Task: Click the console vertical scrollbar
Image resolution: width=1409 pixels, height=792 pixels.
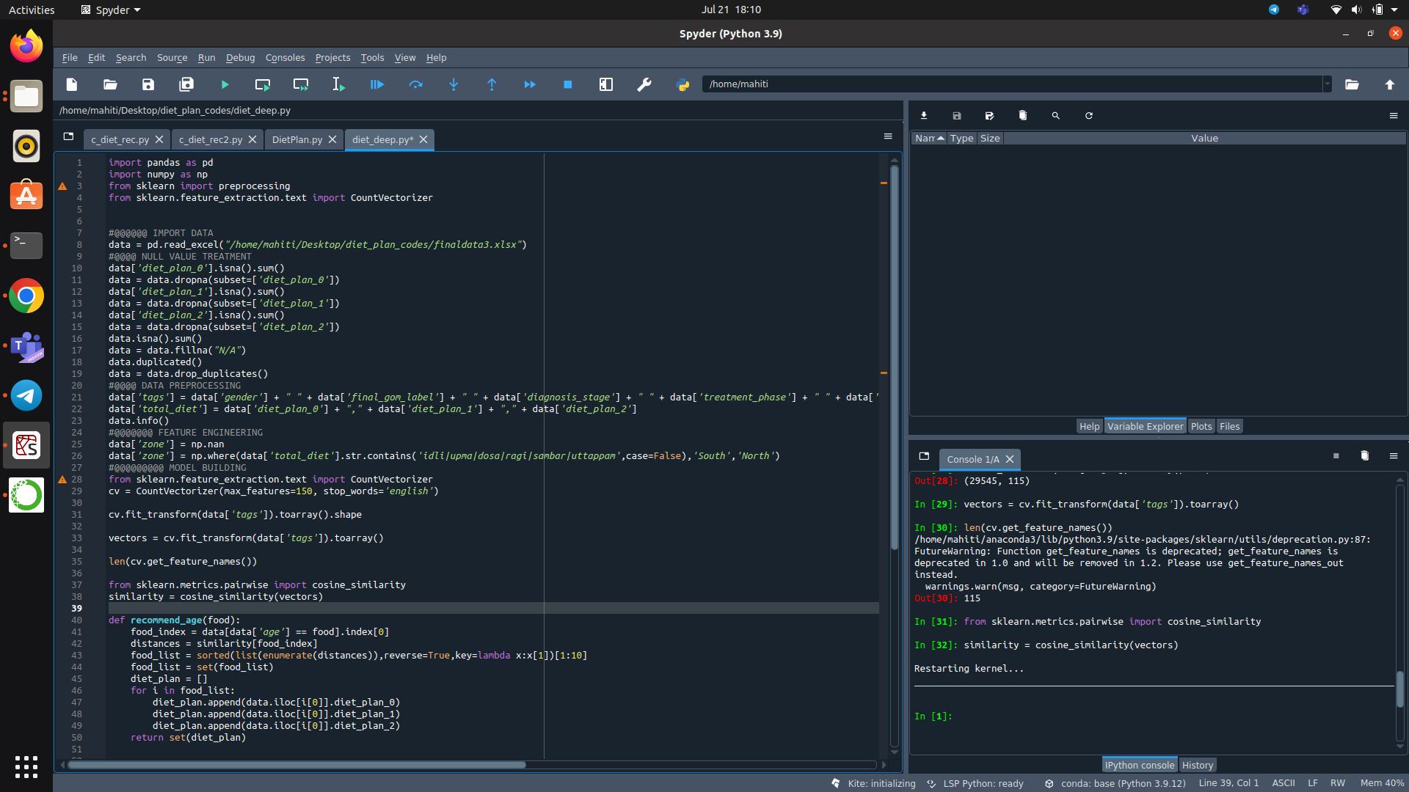Action: 1400,689
